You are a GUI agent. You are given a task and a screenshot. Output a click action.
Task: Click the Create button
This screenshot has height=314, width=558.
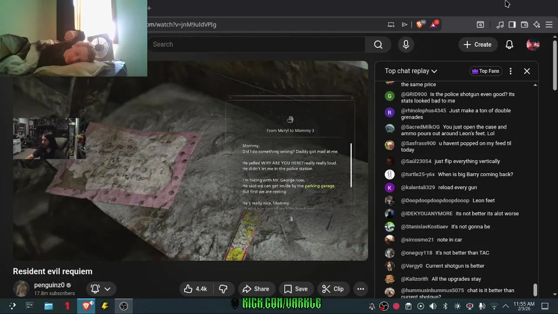pyautogui.click(x=477, y=44)
